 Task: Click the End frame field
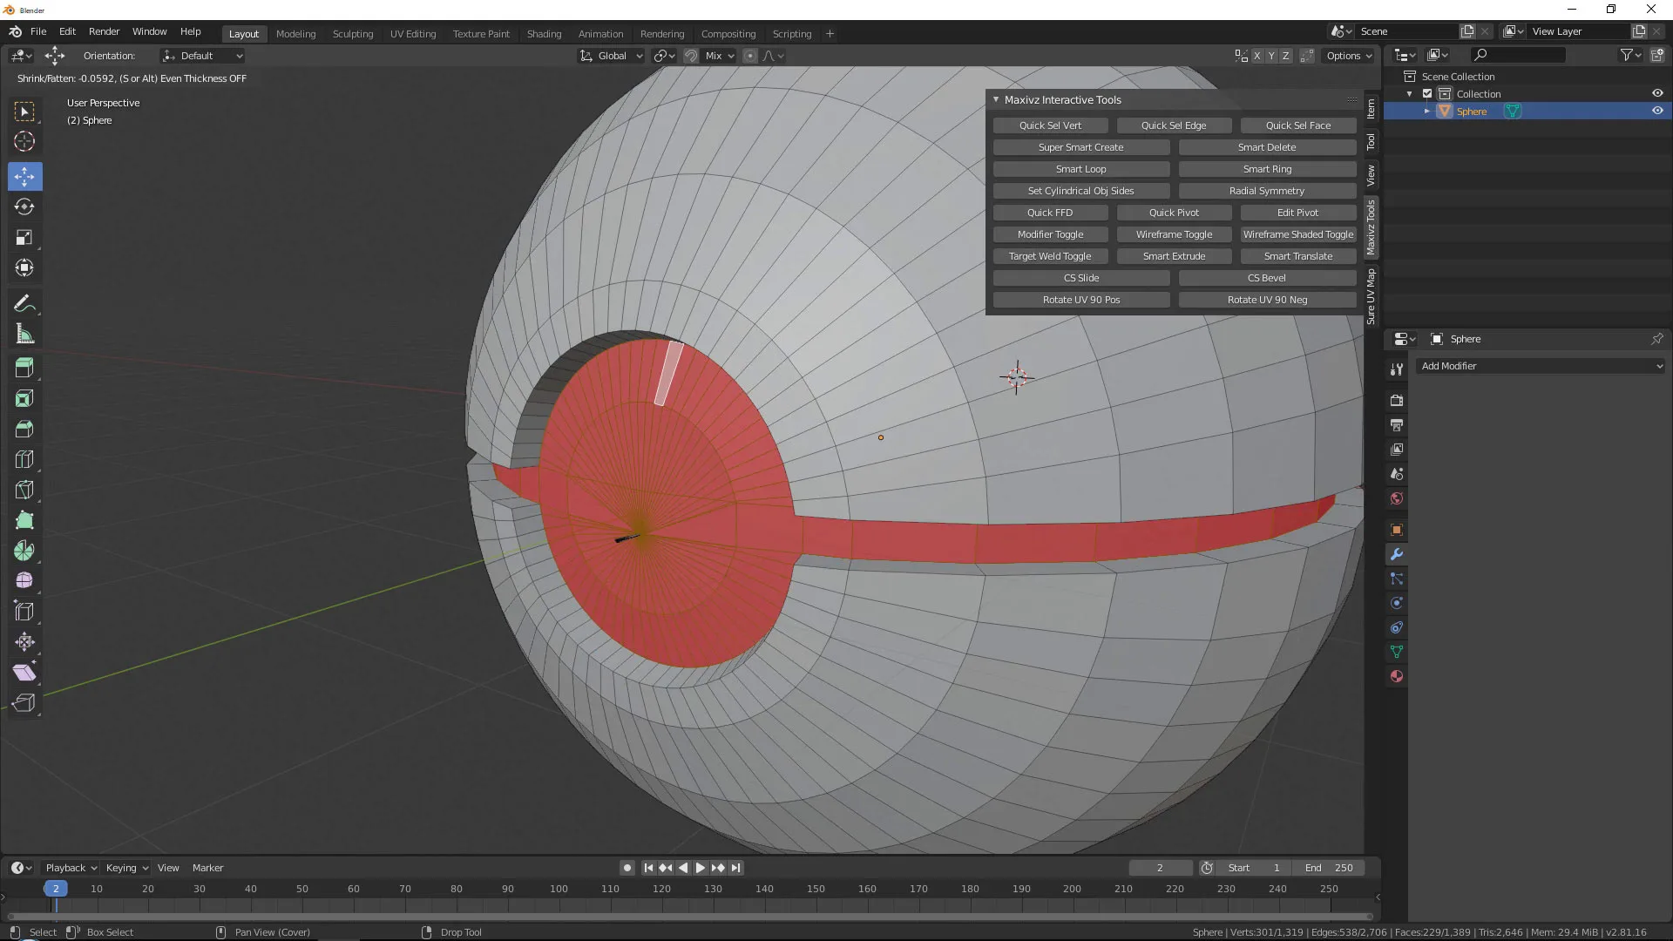tap(1329, 868)
